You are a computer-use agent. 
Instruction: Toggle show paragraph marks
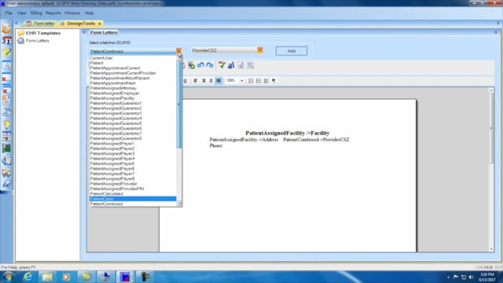click(274, 80)
